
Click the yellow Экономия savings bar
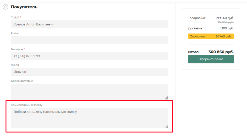(x=211, y=36)
